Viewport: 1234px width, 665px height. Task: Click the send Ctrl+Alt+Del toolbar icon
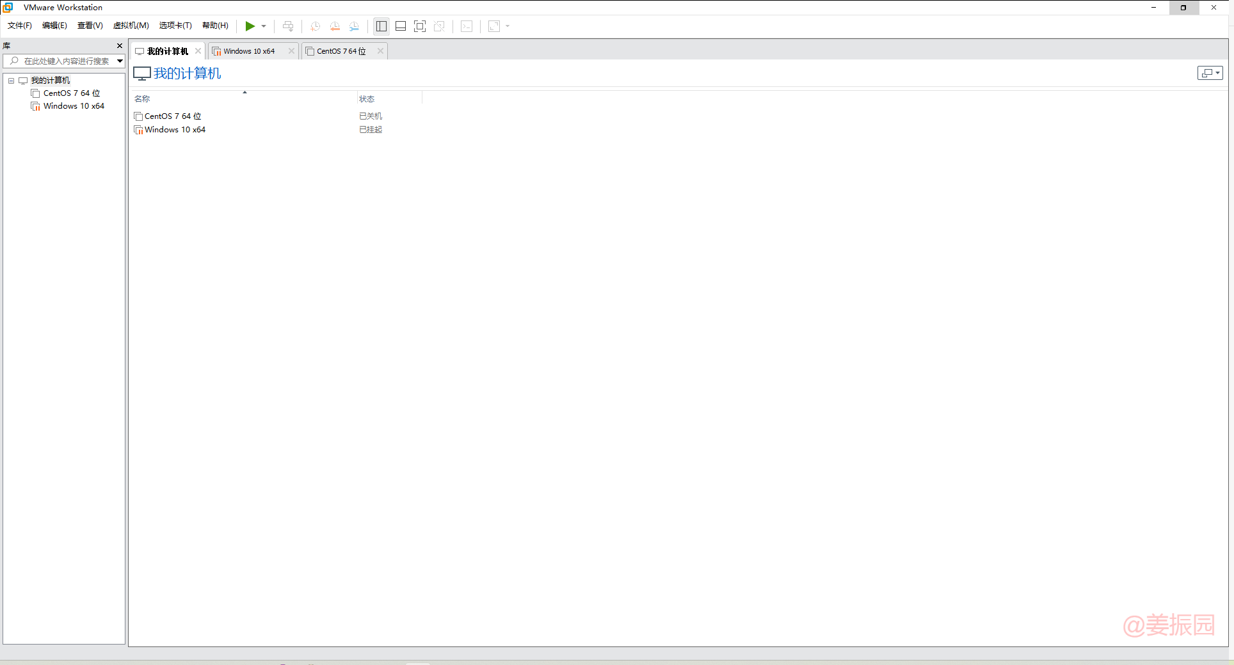tap(288, 26)
